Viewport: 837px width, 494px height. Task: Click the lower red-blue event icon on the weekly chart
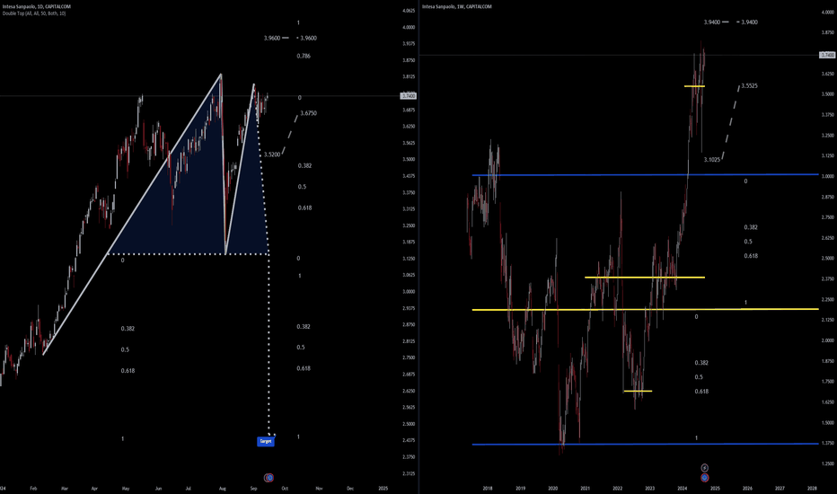point(705,478)
